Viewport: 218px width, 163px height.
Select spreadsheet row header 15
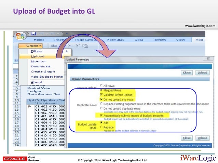point(16,116)
